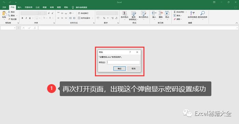The width and height of the screenshot is (239, 124).
Task: Toggle Italic formatting (I)
Action: pos(26,18)
